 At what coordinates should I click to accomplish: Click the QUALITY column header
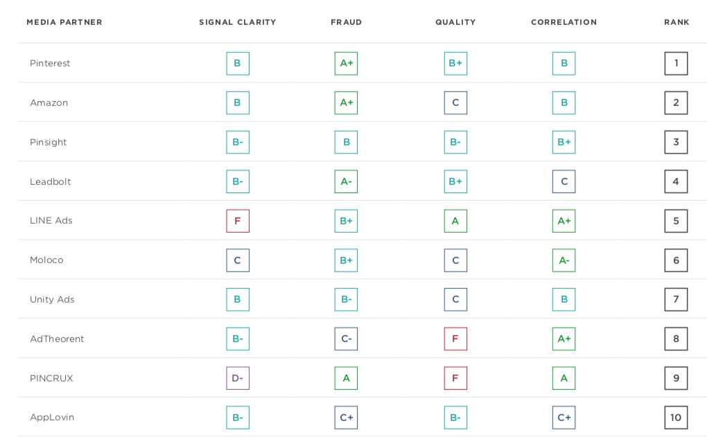coord(455,22)
